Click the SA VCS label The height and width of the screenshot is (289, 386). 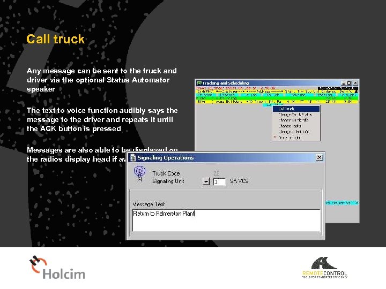click(239, 181)
